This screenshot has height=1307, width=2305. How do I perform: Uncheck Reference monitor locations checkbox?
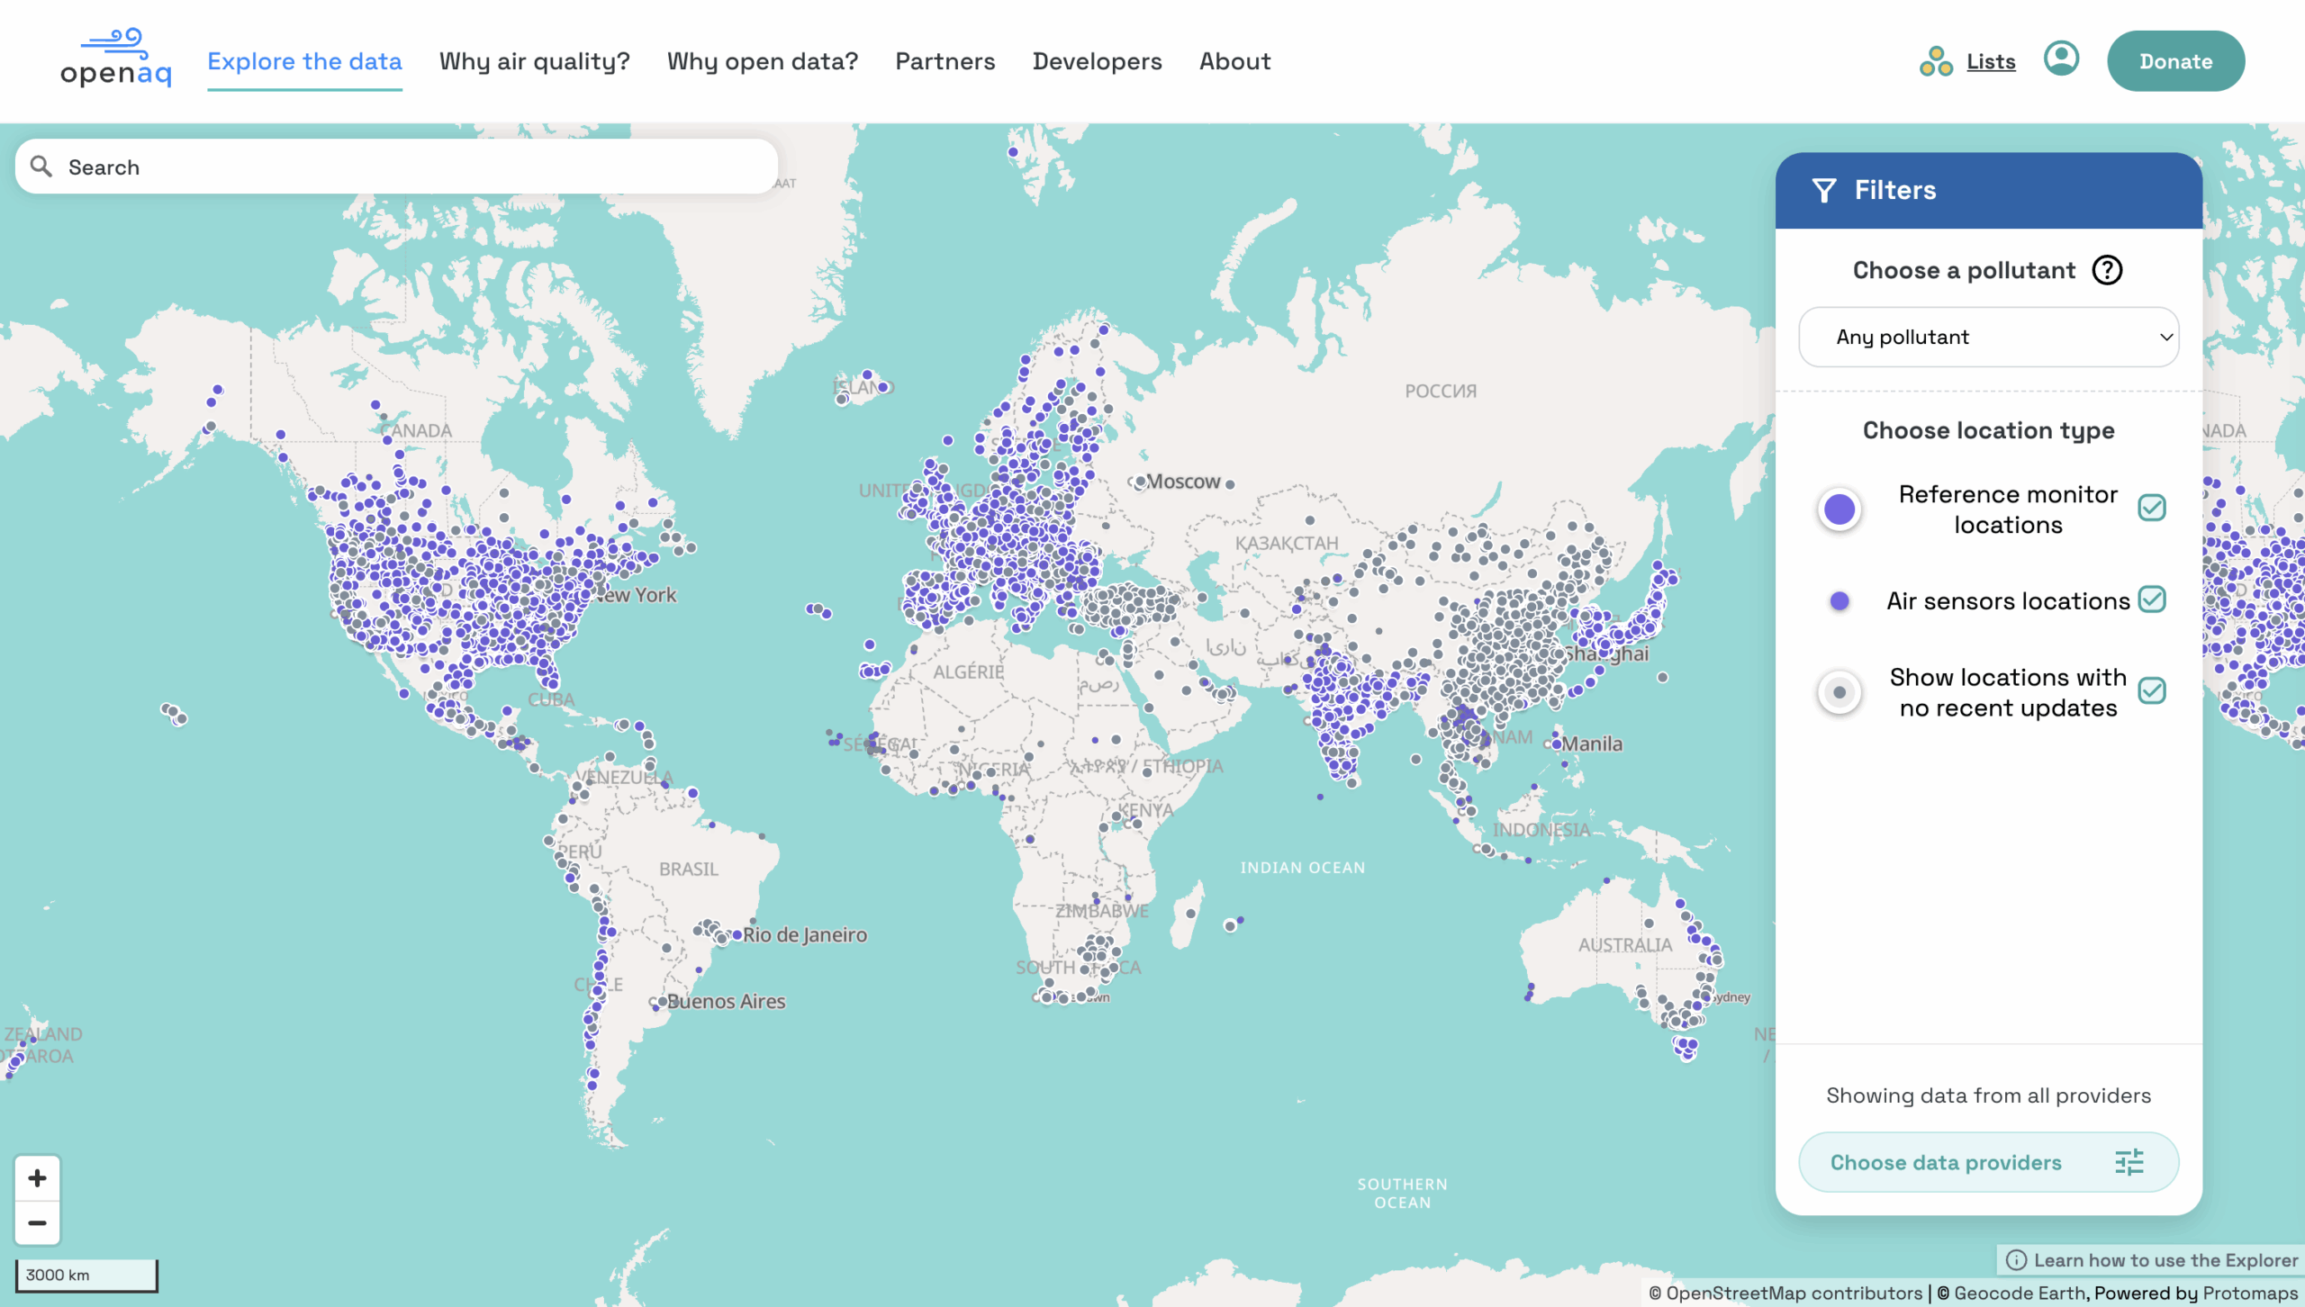coord(2152,509)
